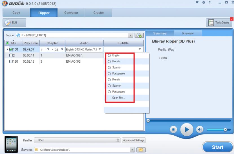The width and height of the screenshot is (234, 154).
Task: Open the Summary tab
Action: click(160, 34)
